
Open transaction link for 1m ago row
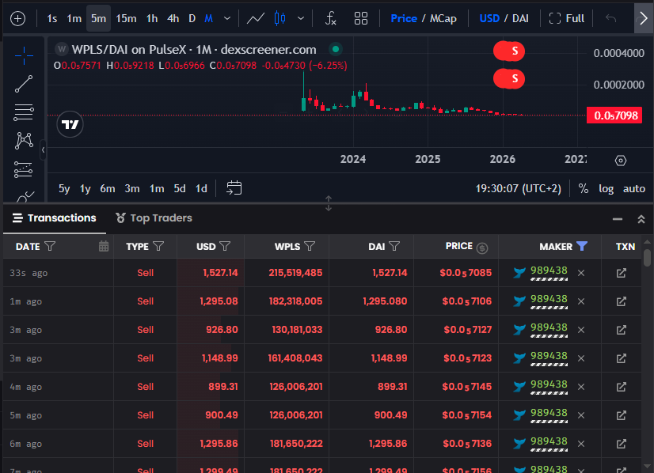pos(621,301)
